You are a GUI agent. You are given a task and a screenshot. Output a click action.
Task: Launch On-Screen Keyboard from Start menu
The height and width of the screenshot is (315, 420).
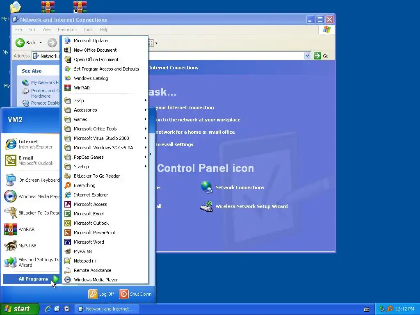pos(32,180)
